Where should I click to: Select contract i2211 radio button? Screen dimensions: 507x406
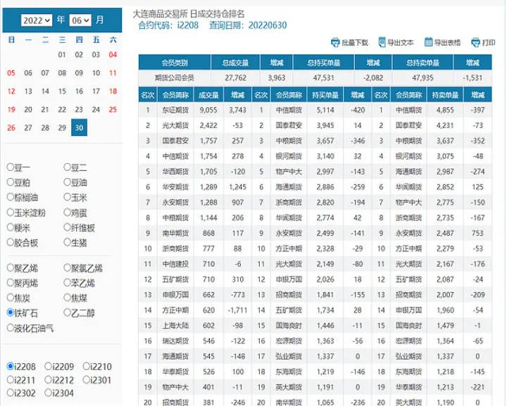(x=11, y=379)
